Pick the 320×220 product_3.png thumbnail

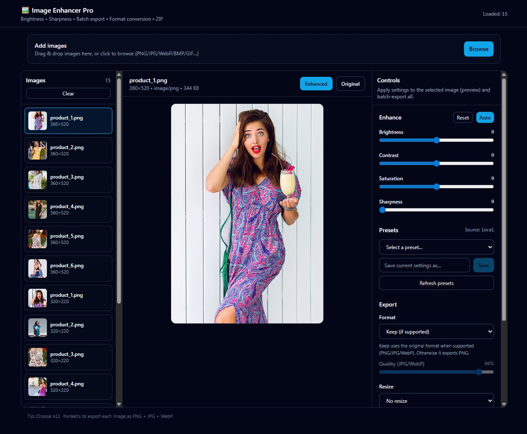click(68, 357)
